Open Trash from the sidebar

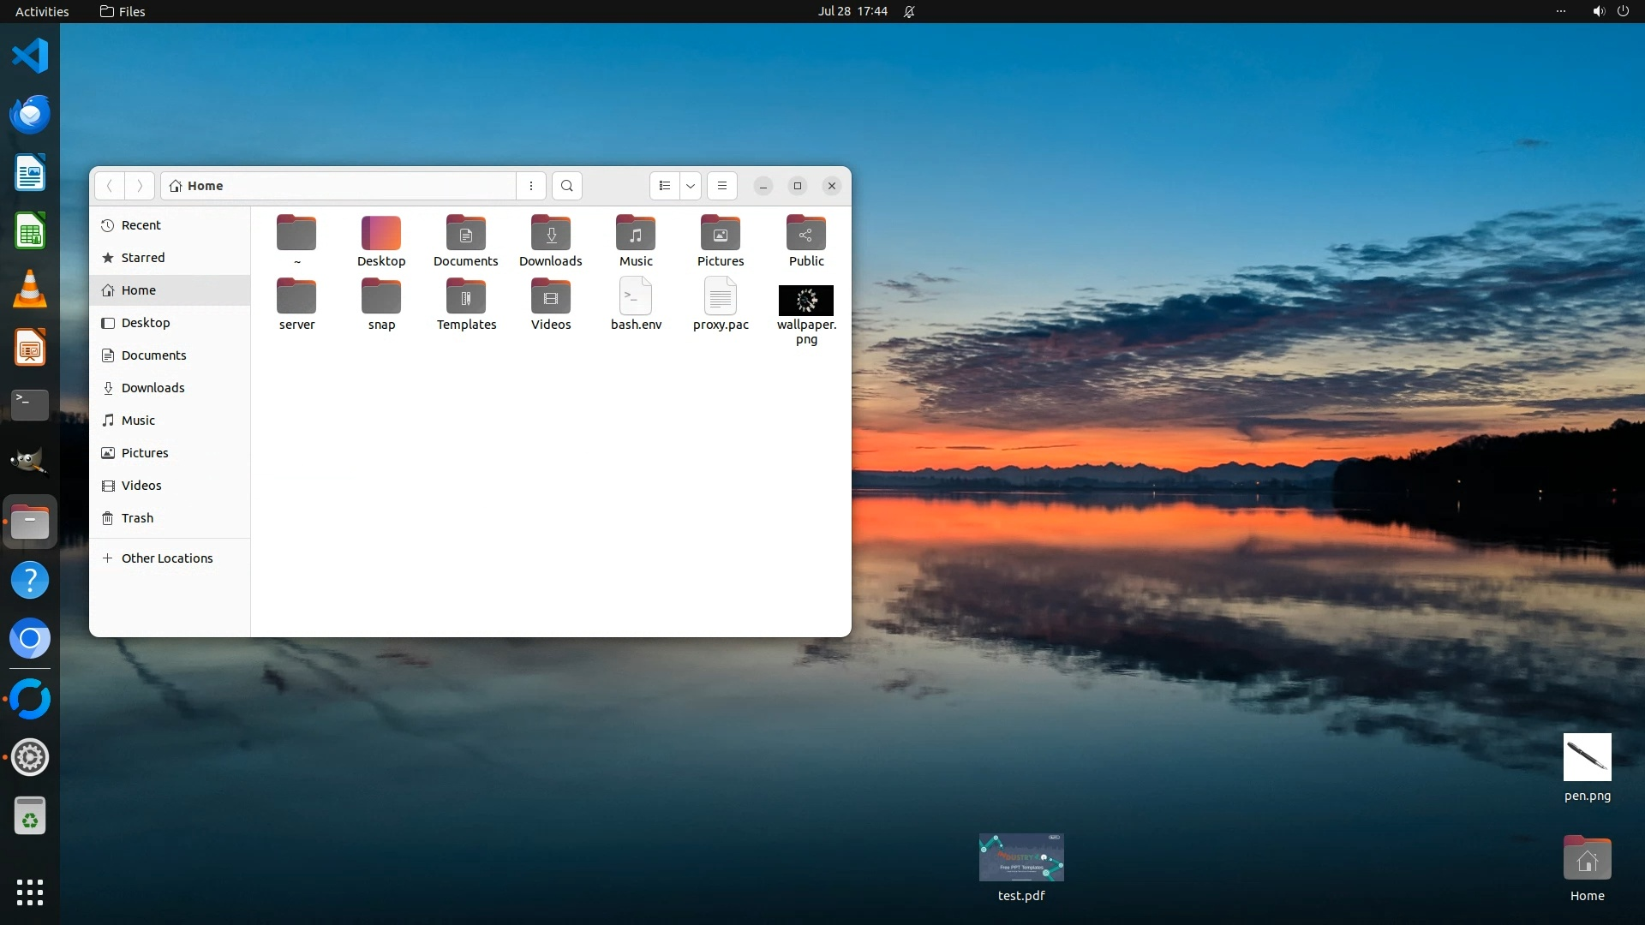click(137, 518)
